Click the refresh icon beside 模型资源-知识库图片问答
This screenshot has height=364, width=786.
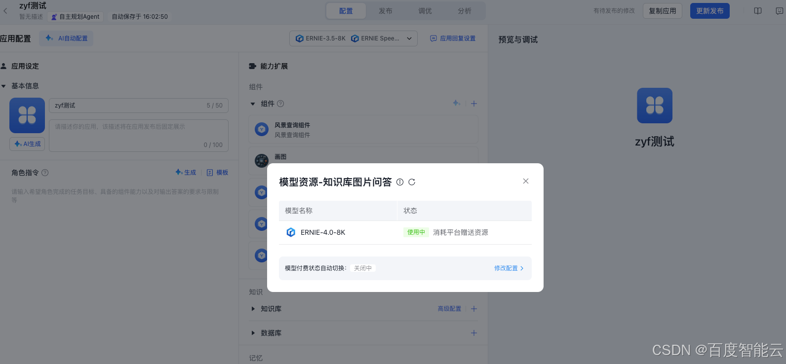(x=412, y=182)
